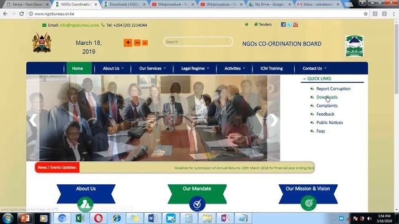
Task: Show hidden system tray icons arrow
Action: coord(334,218)
